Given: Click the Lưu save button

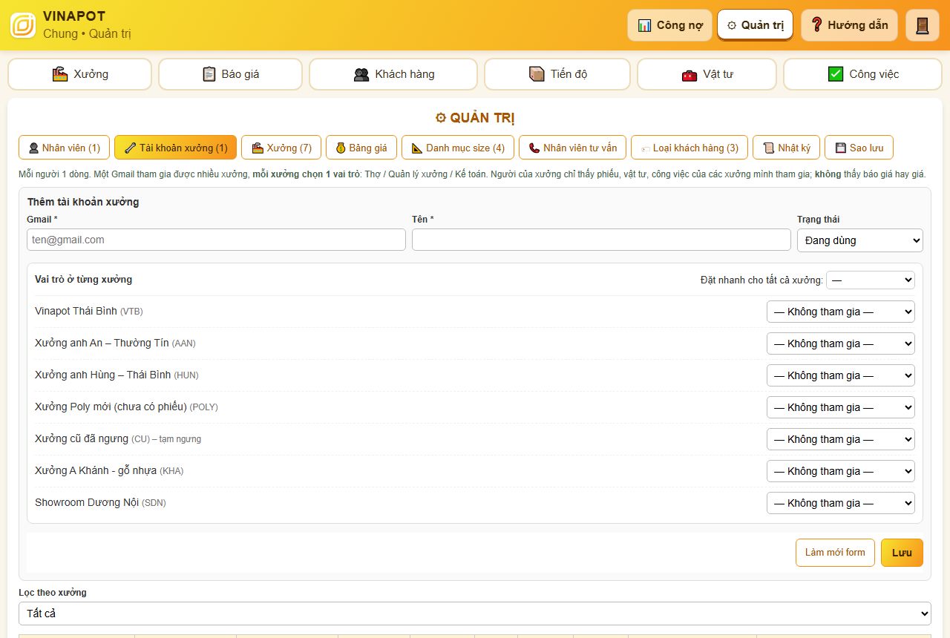Looking at the screenshot, I should click(902, 553).
